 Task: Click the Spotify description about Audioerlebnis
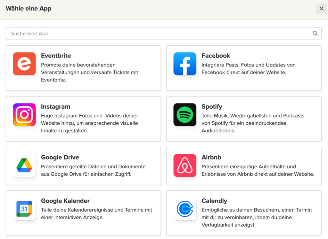click(x=253, y=123)
